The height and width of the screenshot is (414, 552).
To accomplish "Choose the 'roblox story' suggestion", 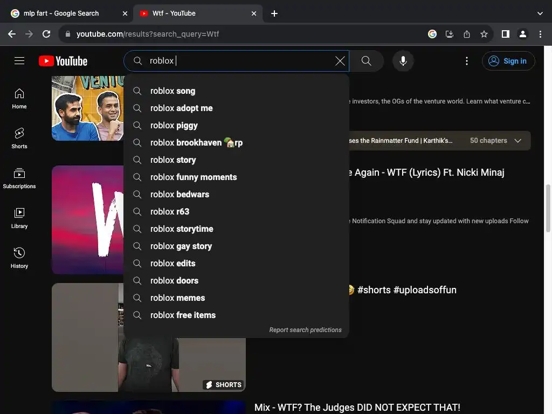I will point(236,160).
